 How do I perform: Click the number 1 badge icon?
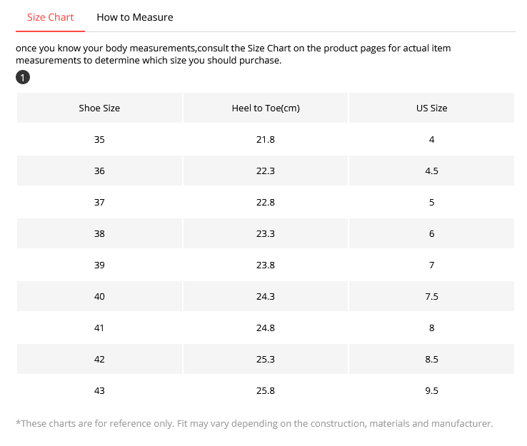[23, 77]
